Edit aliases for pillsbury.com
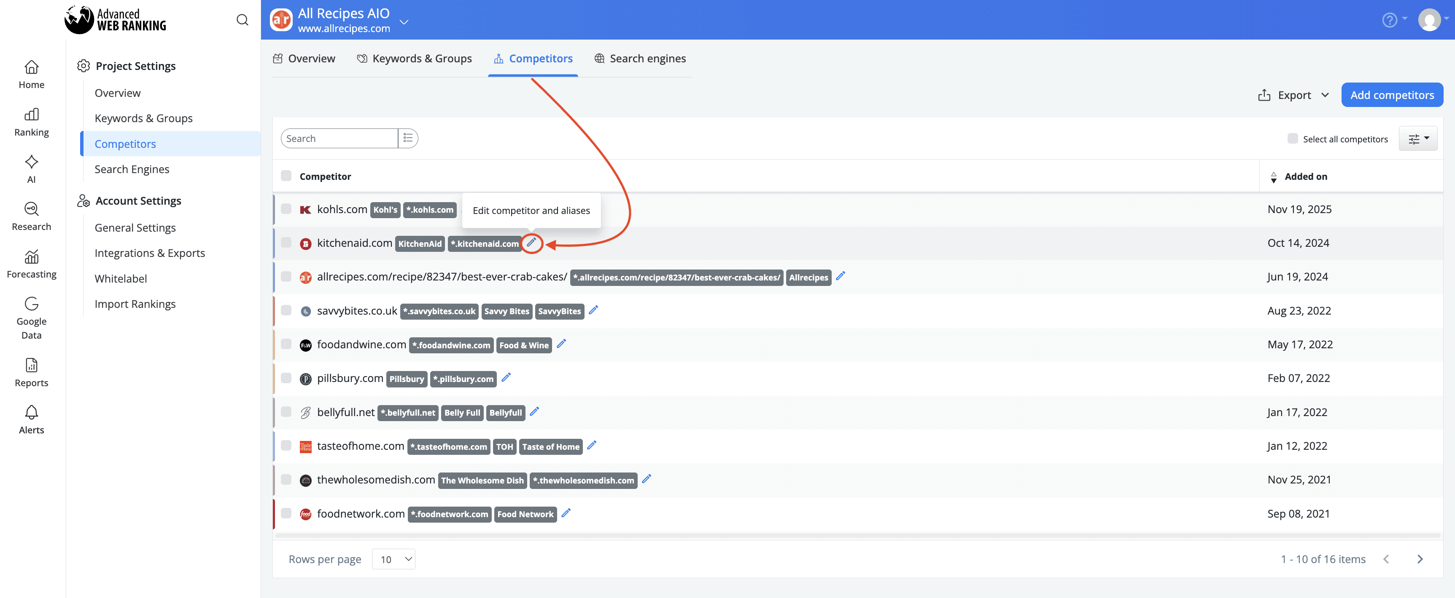The height and width of the screenshot is (598, 1455). [x=506, y=377]
